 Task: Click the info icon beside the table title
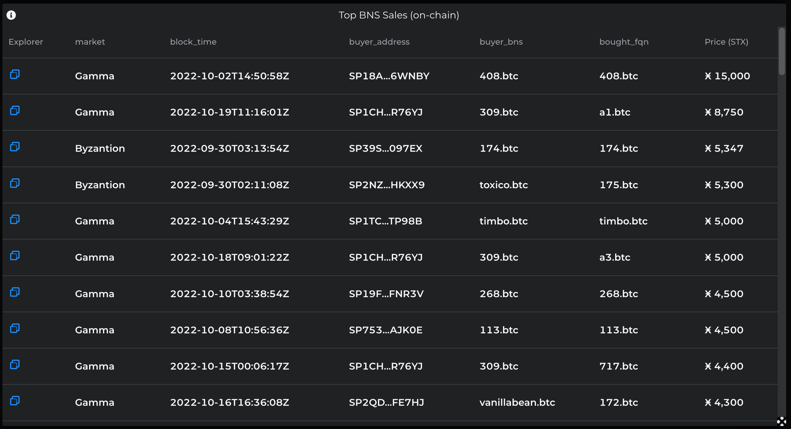pyautogui.click(x=11, y=15)
